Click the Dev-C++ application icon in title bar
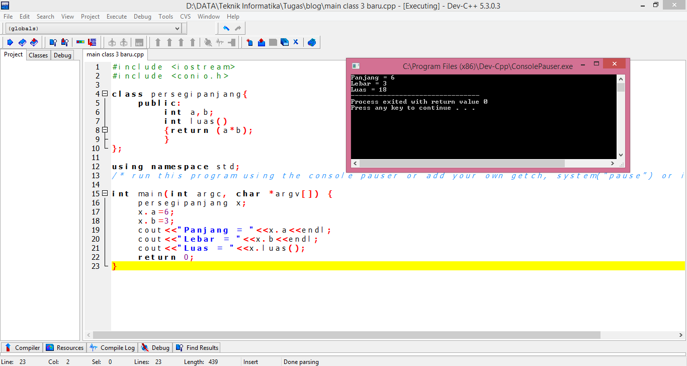 click(5, 6)
